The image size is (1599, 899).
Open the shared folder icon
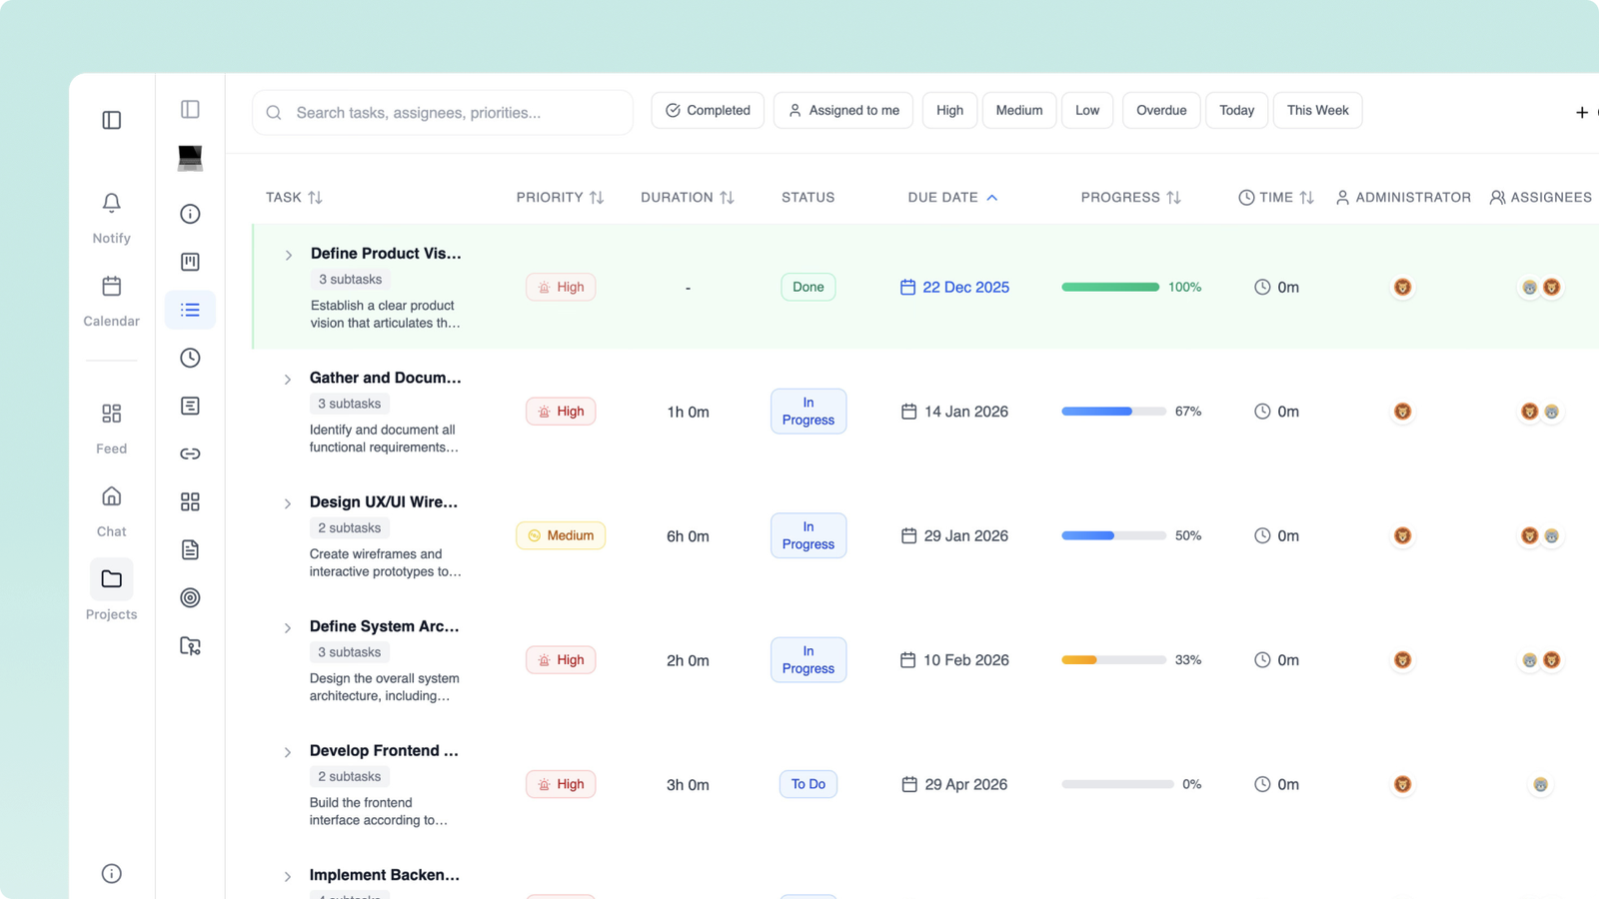click(x=190, y=646)
